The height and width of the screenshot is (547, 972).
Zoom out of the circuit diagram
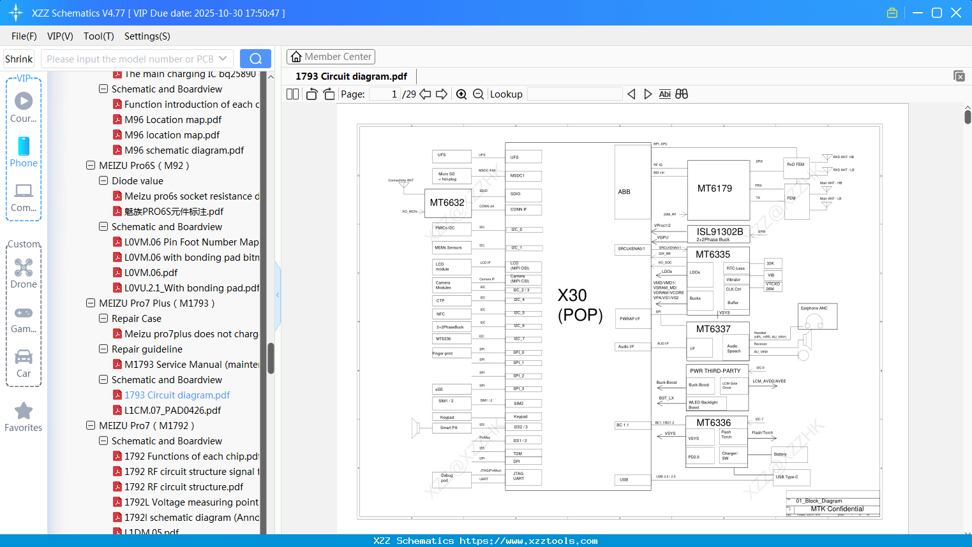(x=478, y=94)
